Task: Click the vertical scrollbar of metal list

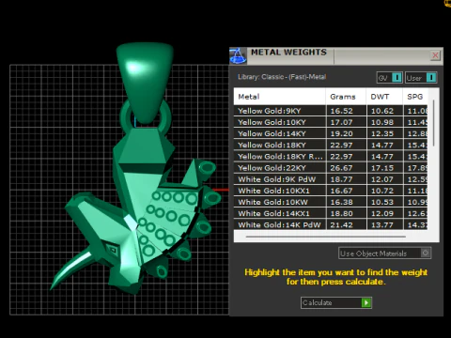Action: click(434, 123)
